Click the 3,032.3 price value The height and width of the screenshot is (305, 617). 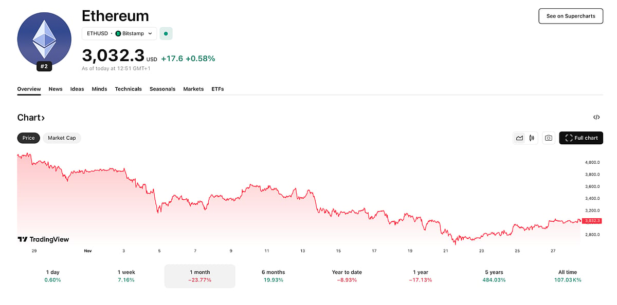click(x=113, y=56)
